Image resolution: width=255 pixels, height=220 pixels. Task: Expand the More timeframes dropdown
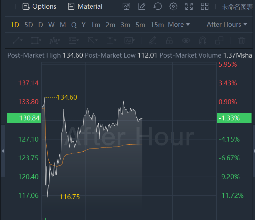(x=179, y=25)
